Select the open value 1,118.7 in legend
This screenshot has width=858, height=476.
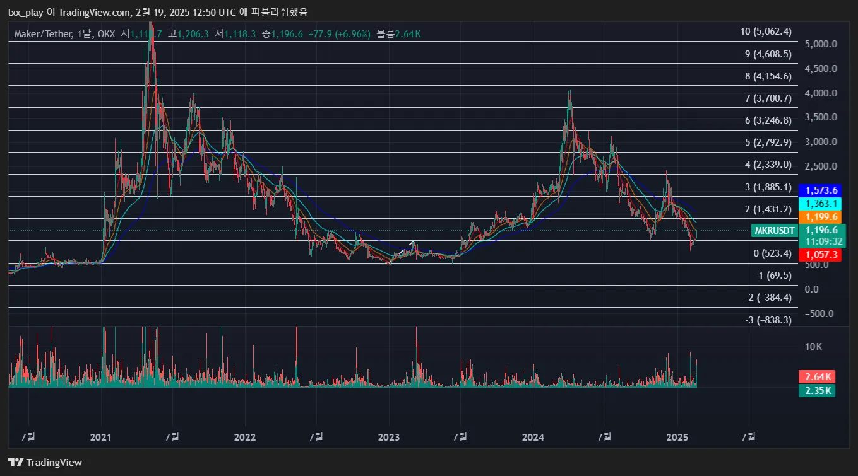pyautogui.click(x=146, y=34)
